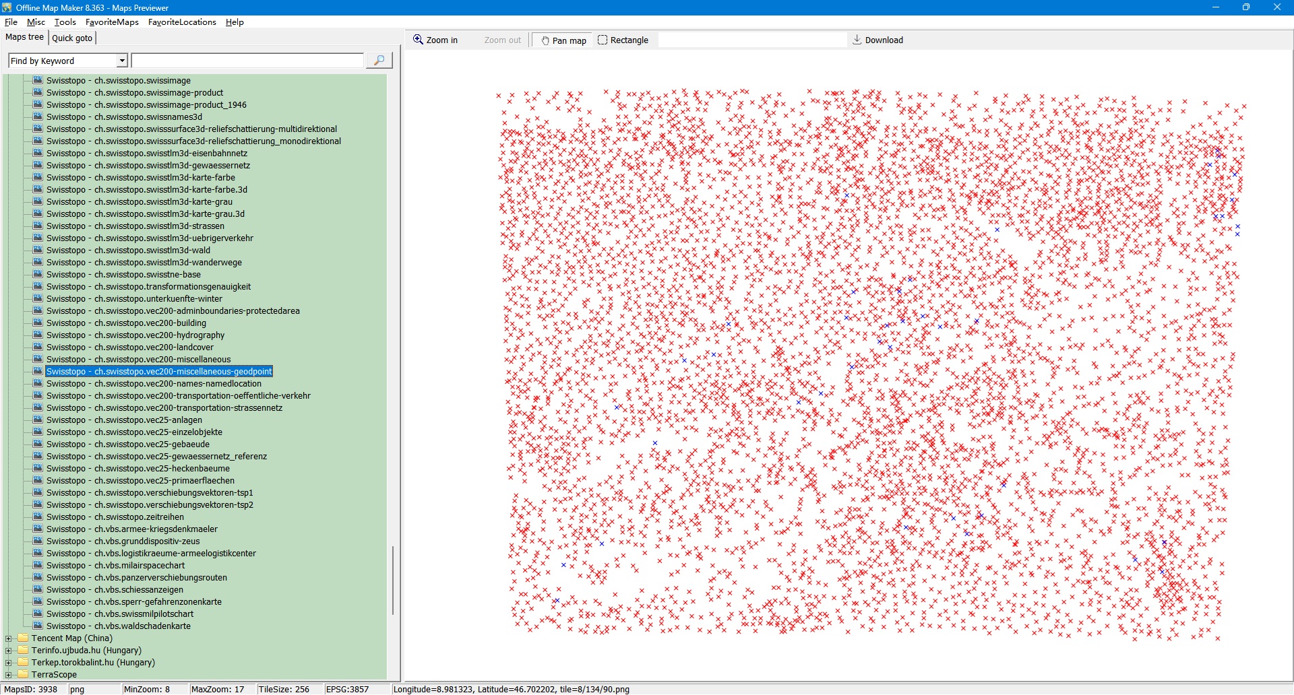Click the Zoom out button
The image size is (1294, 695).
pyautogui.click(x=502, y=40)
